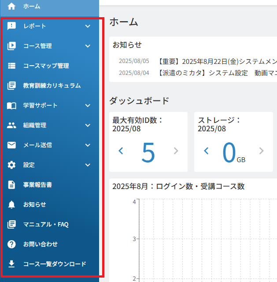Go to previous month for 最大有効ID数
Image resolution: width=277 pixels, height=282 pixels.
(121, 151)
